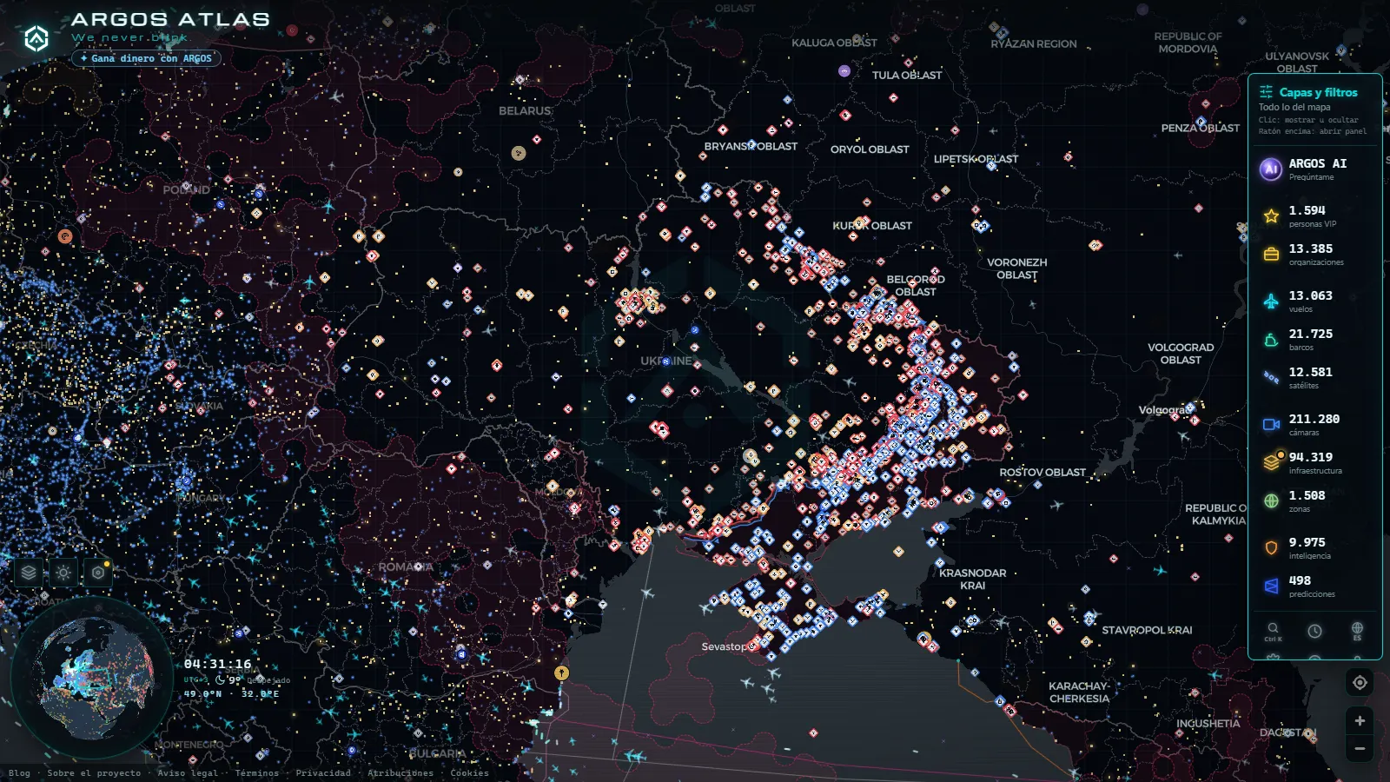This screenshot has width=1390, height=782.
Task: Open the 'Atribuciones' footer link
Action: tap(400, 772)
